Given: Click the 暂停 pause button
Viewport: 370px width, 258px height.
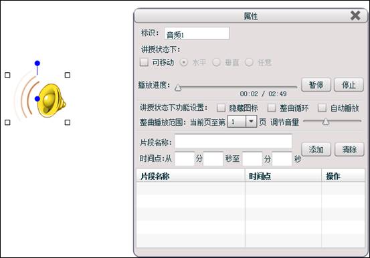Looking at the screenshot, I should point(316,85).
